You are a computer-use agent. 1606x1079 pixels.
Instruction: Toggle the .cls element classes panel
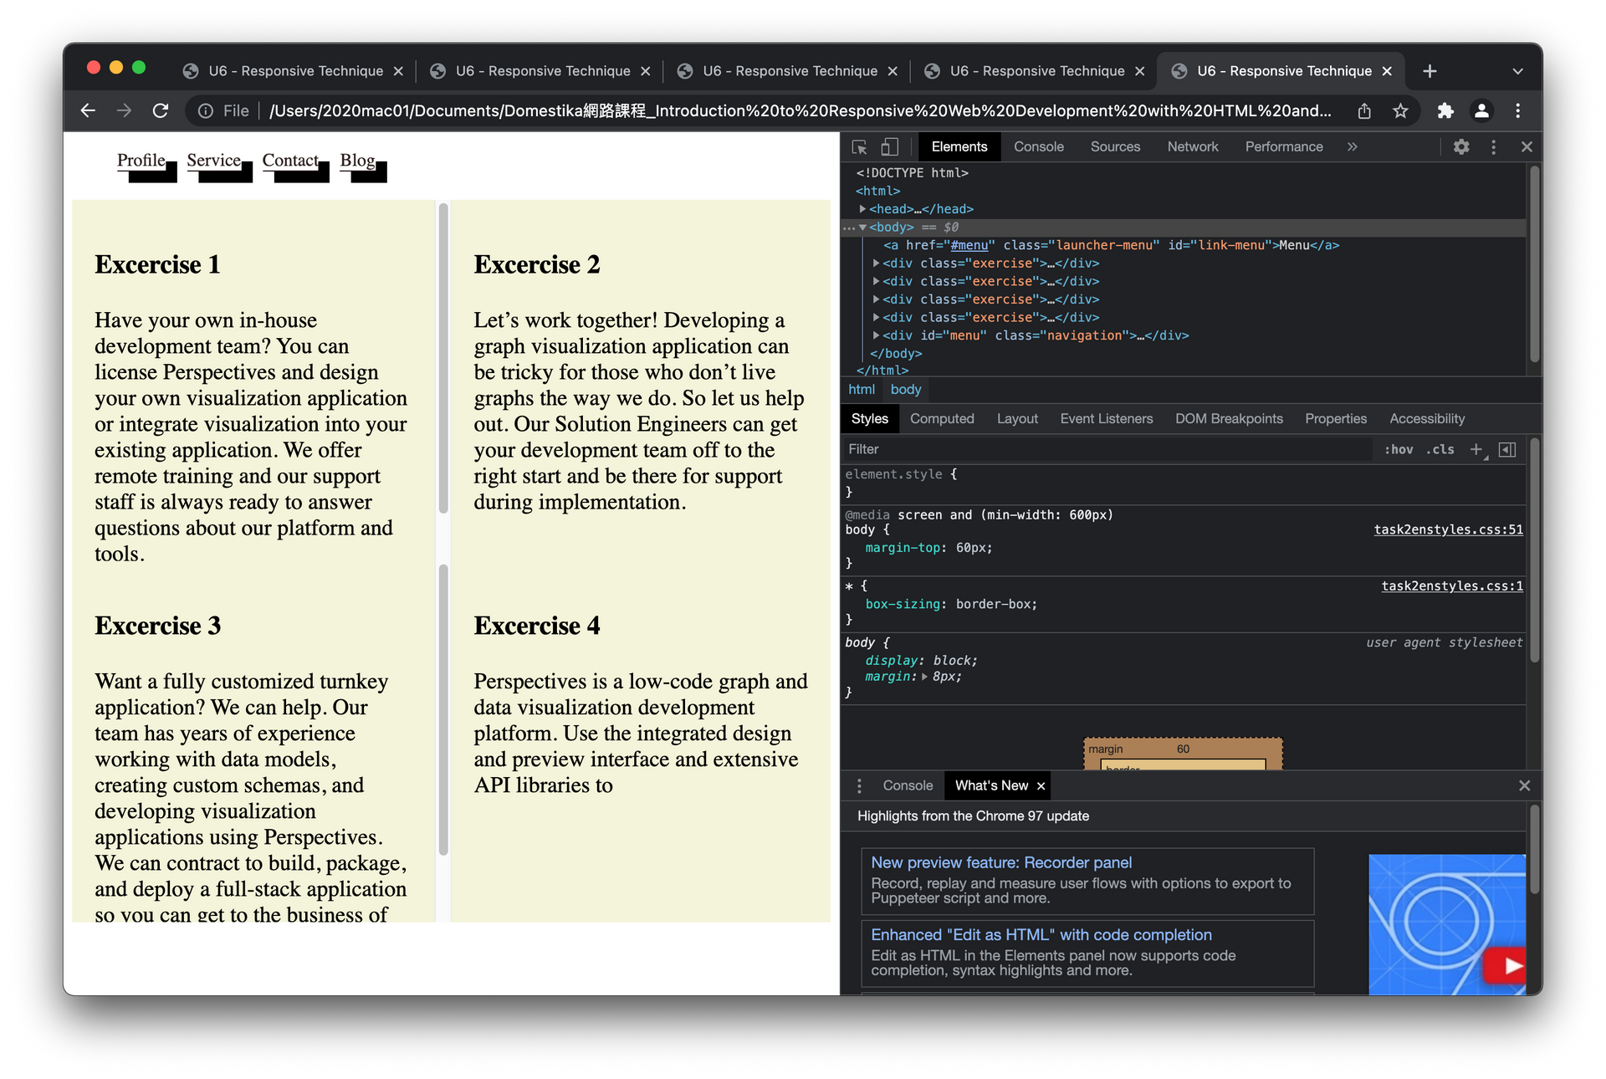pyautogui.click(x=1440, y=450)
